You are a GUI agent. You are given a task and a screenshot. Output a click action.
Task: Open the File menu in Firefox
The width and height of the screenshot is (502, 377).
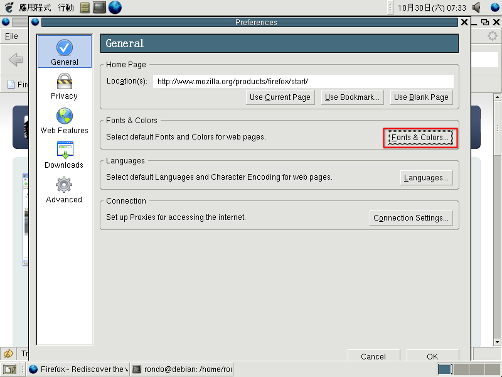pyautogui.click(x=11, y=36)
